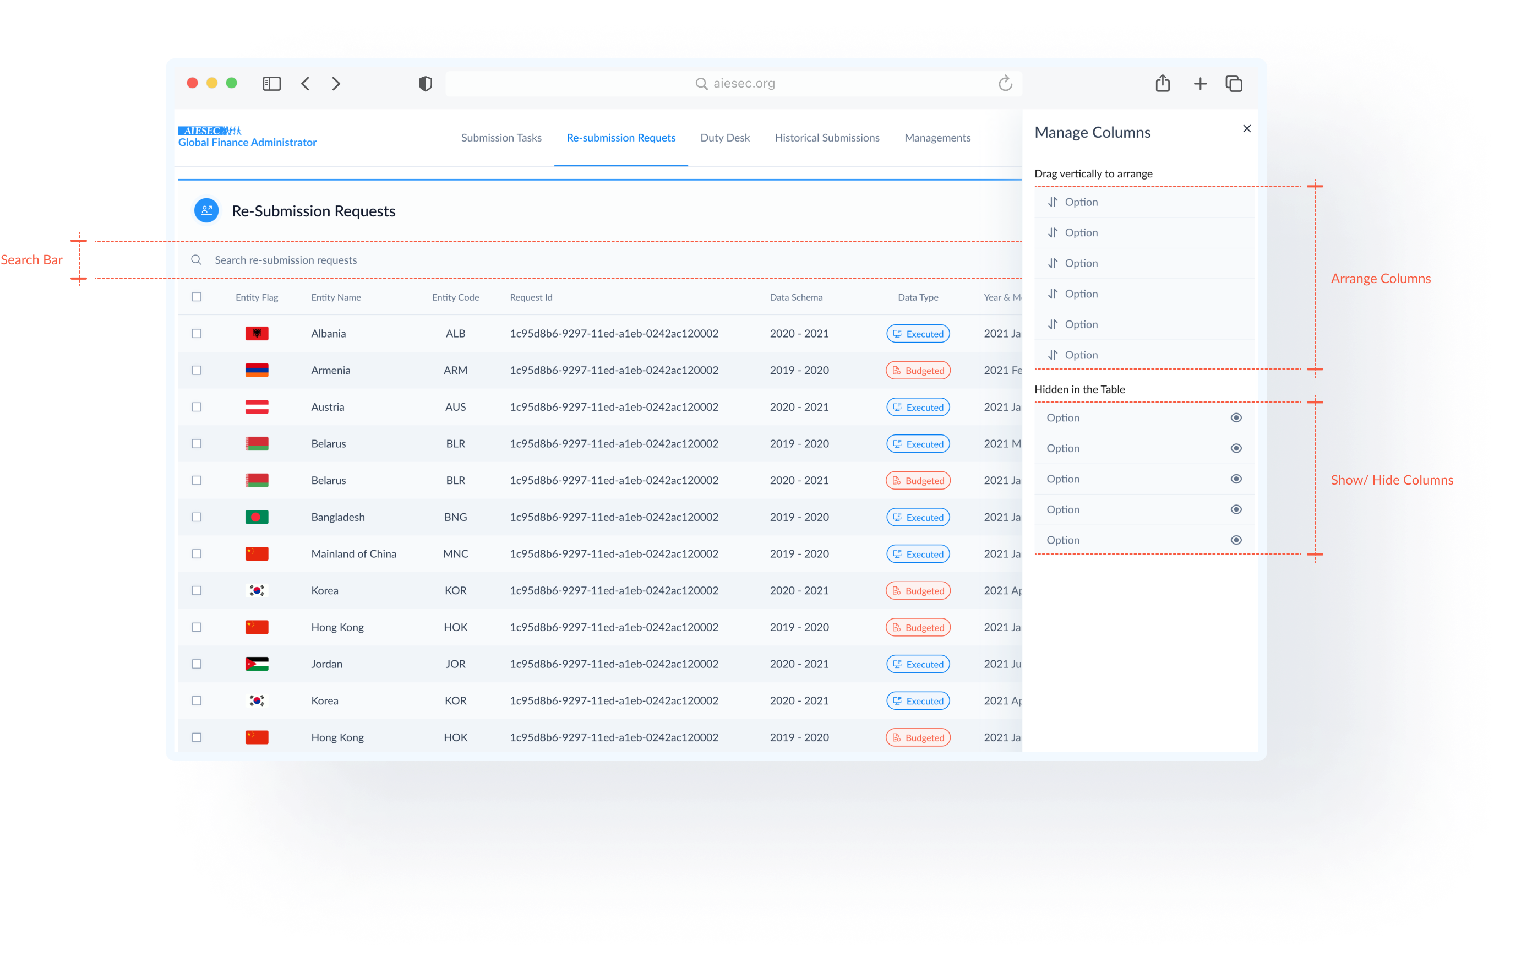Click the drag handle icon for third column option
The width and height of the screenshot is (1516, 967).
[1051, 262]
